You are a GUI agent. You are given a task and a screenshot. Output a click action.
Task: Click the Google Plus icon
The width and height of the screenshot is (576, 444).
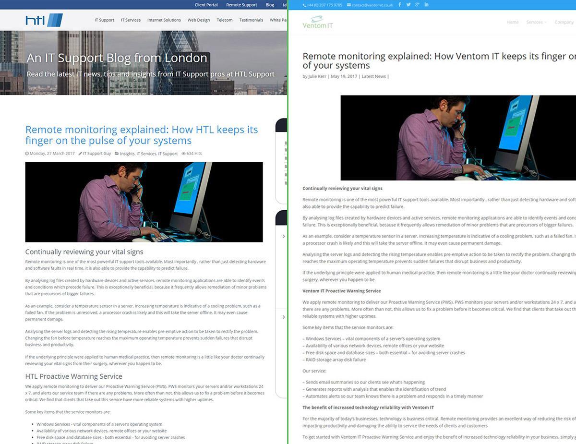[x=417, y=5]
